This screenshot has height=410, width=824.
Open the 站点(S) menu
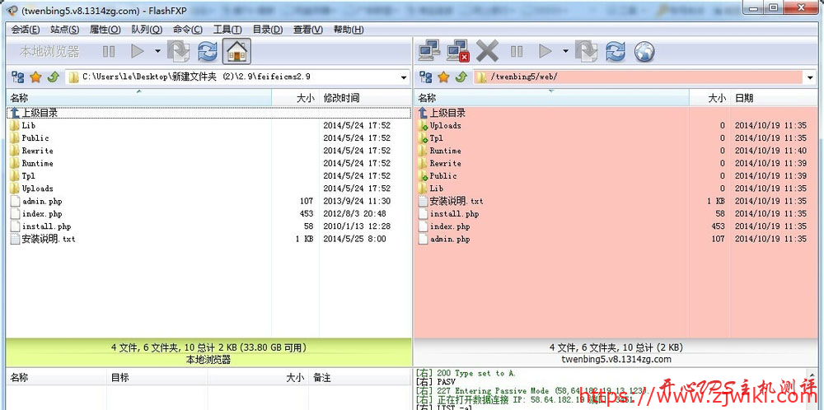coord(65,30)
